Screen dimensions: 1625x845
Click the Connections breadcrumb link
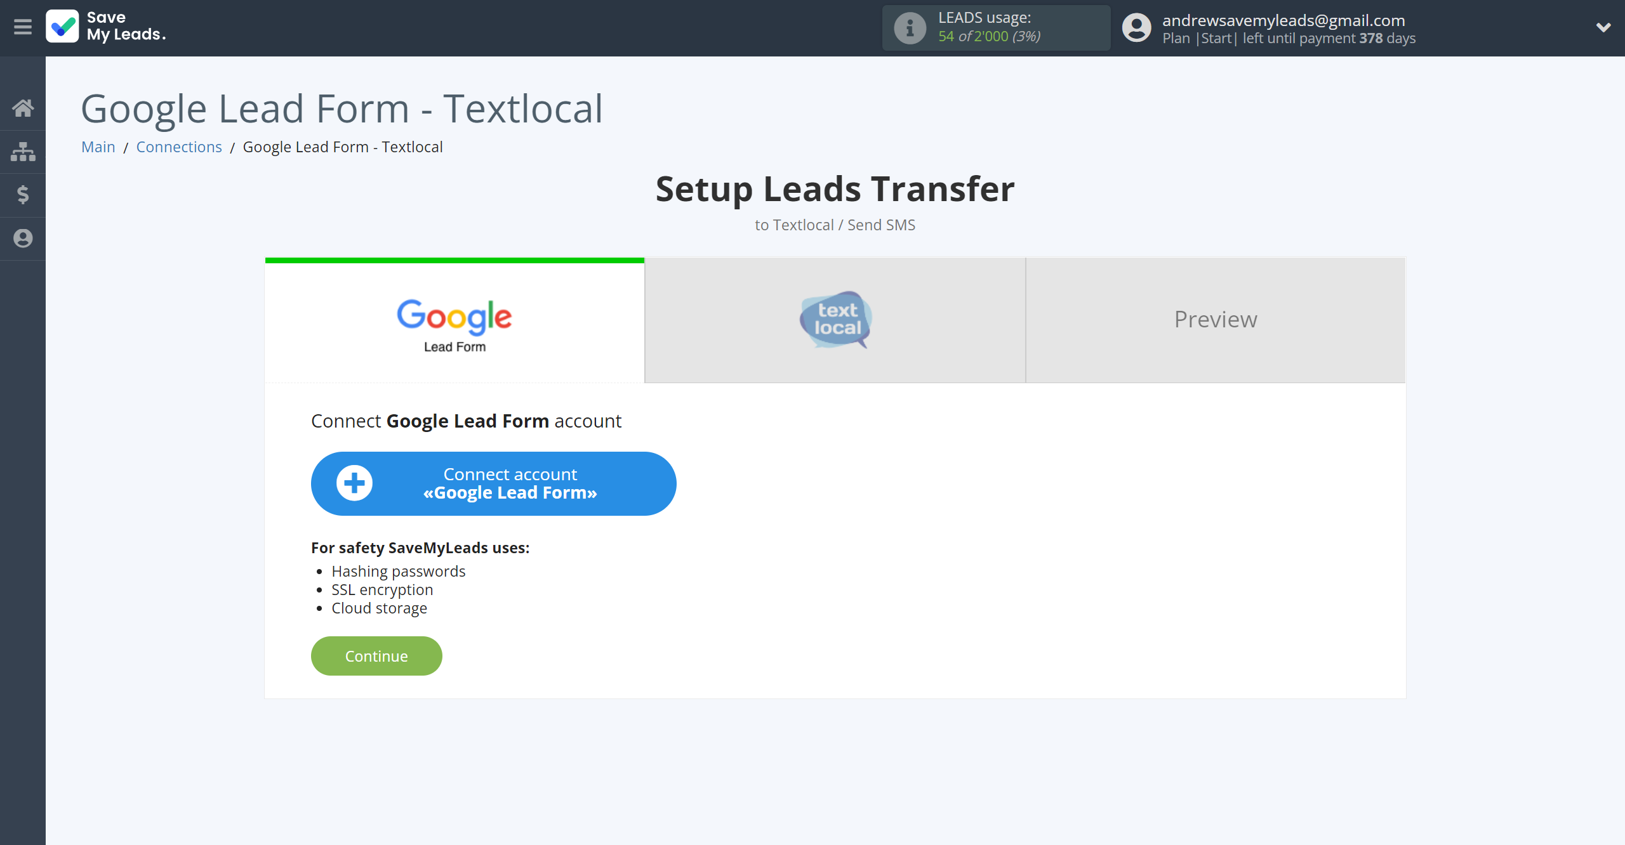click(x=178, y=146)
